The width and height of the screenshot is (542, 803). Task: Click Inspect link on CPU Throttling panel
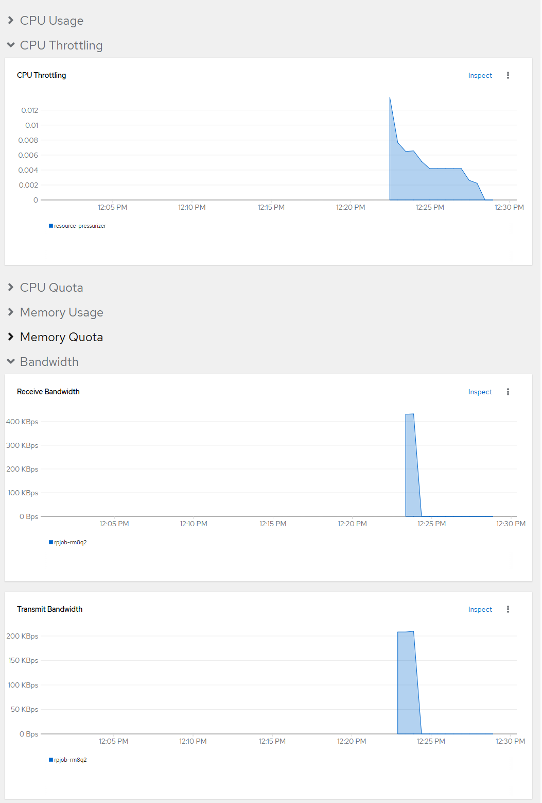tap(480, 75)
